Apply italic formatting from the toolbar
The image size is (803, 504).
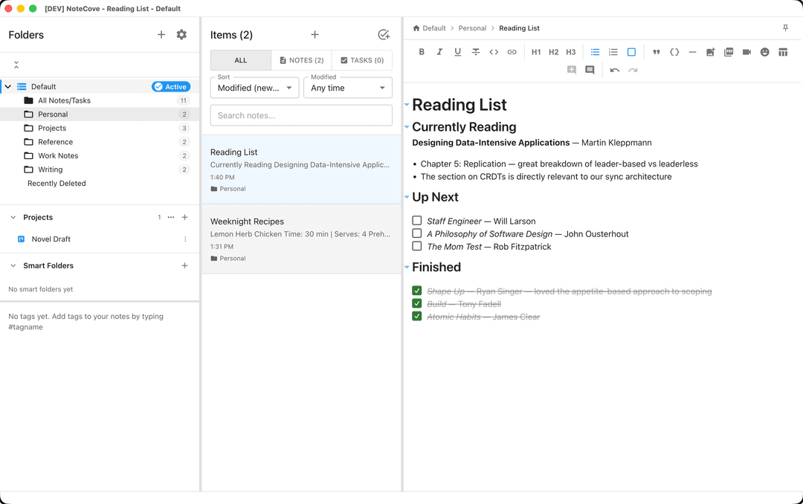(x=439, y=52)
